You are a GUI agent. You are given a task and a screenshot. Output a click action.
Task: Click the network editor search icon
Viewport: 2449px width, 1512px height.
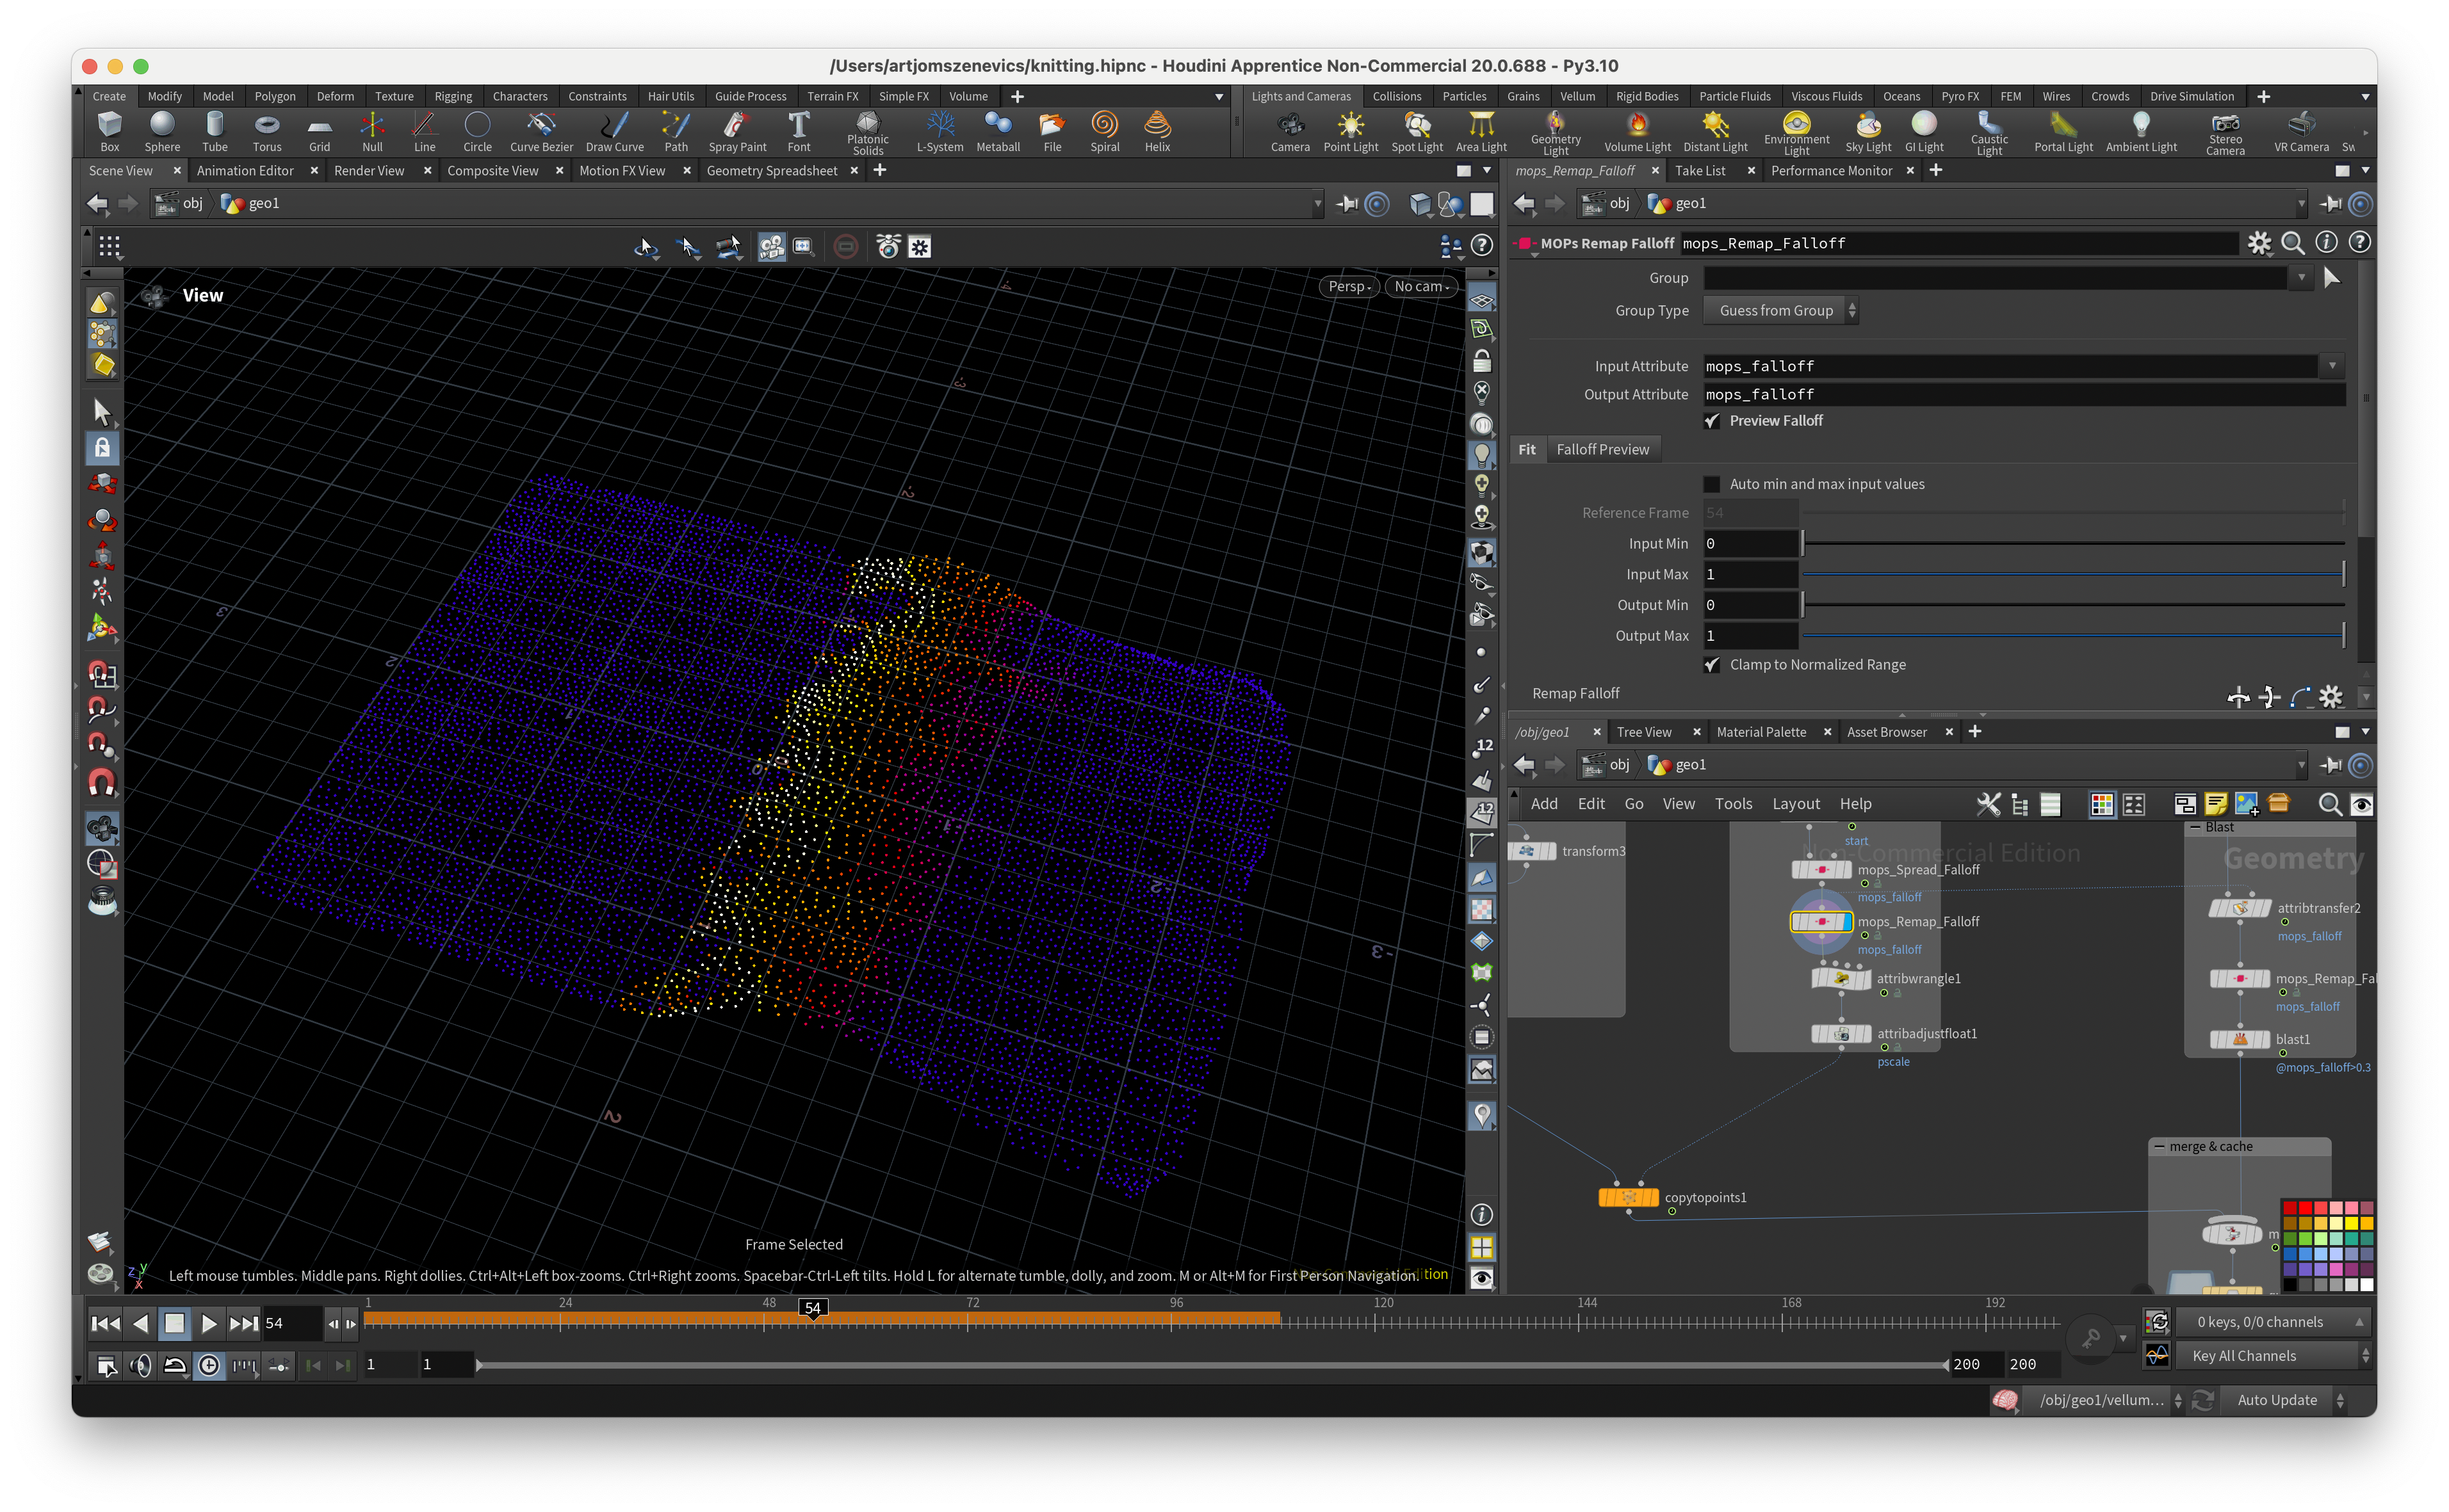(x=2329, y=804)
